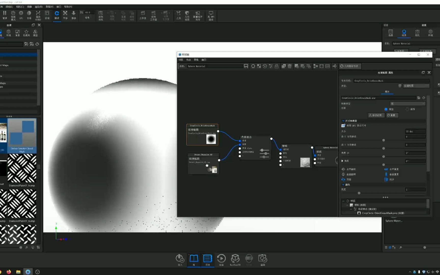Toggle vertical flip (垂直翻转)
Viewport: 440px width, 275px height.
pos(349,174)
